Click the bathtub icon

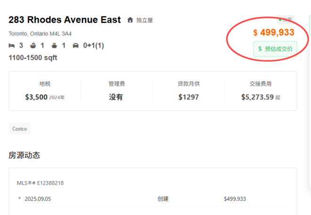click(33, 46)
